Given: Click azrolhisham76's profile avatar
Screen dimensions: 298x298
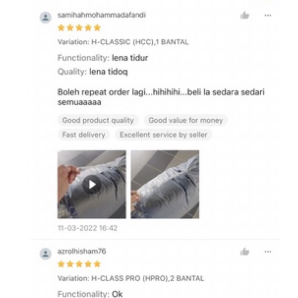Looking at the screenshot, I should tap(46, 254).
